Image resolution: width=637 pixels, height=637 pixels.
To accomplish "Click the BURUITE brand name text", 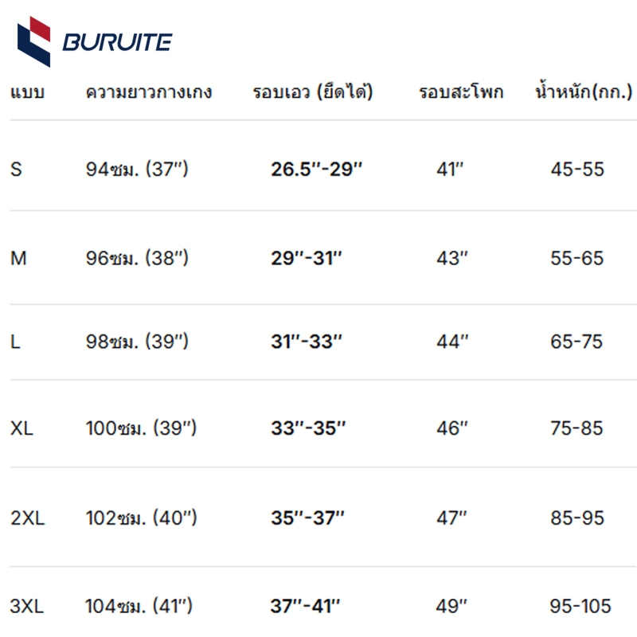I will click(117, 42).
